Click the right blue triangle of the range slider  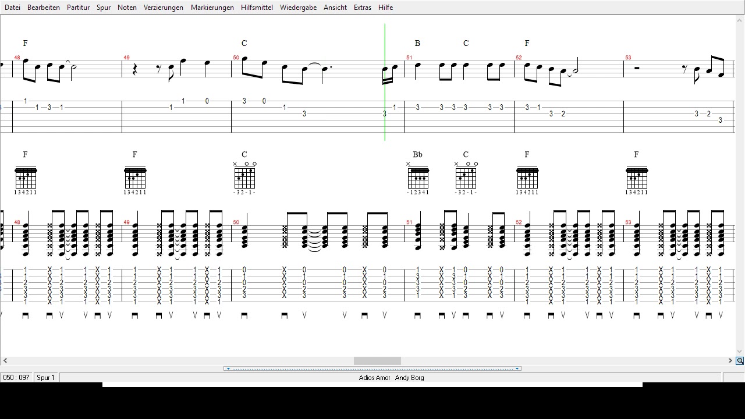517,368
